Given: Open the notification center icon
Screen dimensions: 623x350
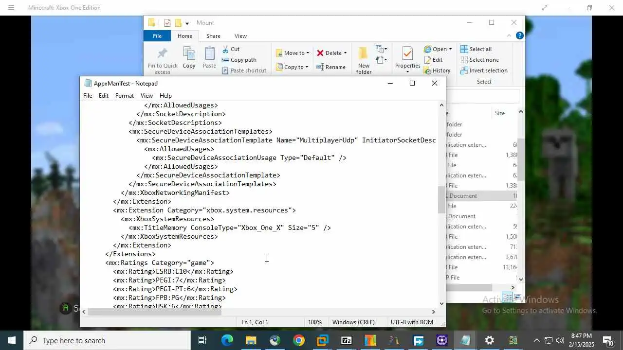Looking at the screenshot, I should point(608,340).
